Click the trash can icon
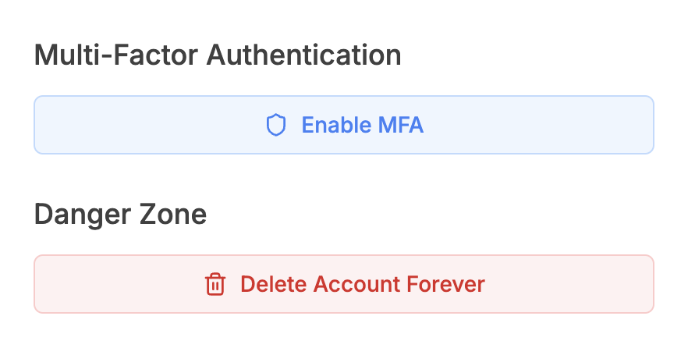The height and width of the screenshot is (348, 688). click(x=215, y=284)
